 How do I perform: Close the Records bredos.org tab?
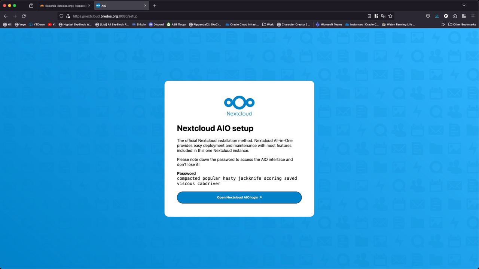tap(89, 6)
